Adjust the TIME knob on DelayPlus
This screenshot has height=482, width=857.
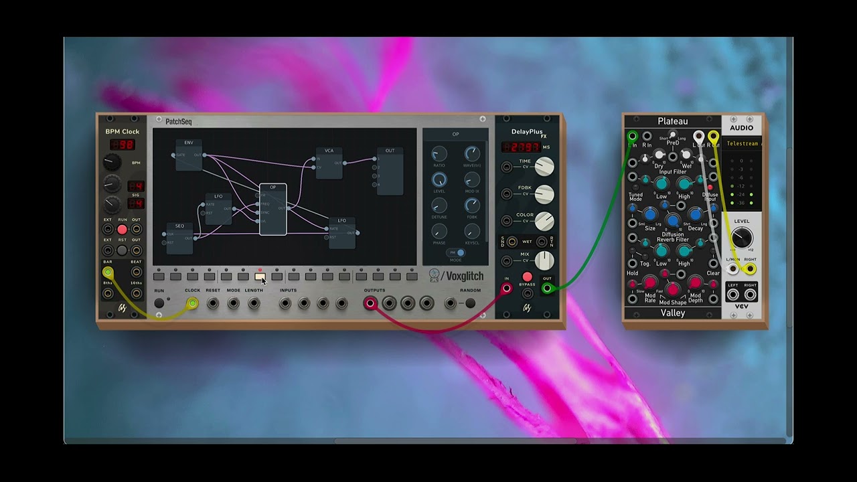(x=544, y=167)
